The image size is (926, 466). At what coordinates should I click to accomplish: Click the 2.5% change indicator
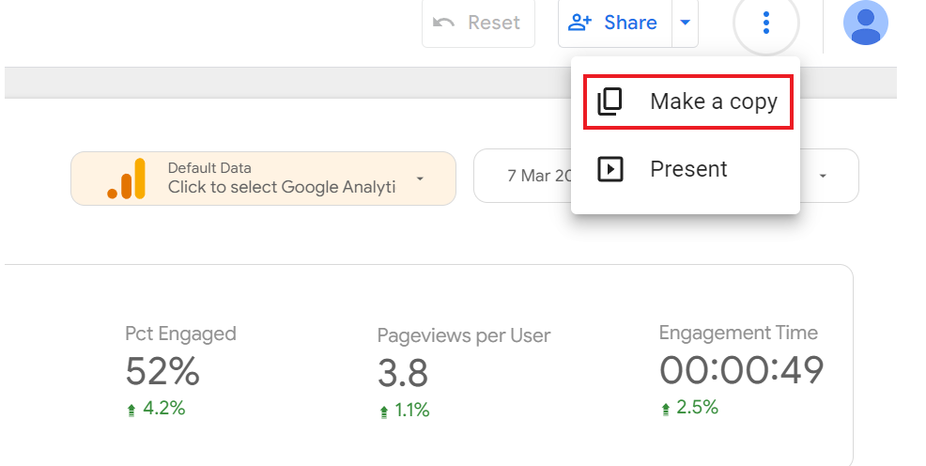689,407
